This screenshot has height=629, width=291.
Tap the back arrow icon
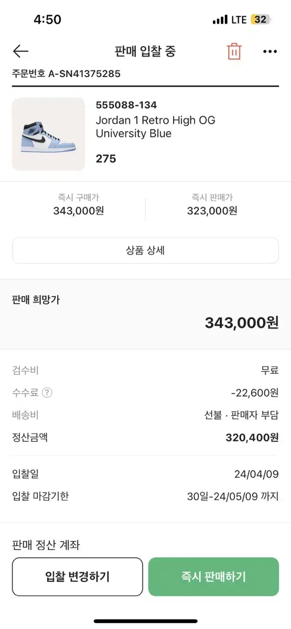point(20,51)
